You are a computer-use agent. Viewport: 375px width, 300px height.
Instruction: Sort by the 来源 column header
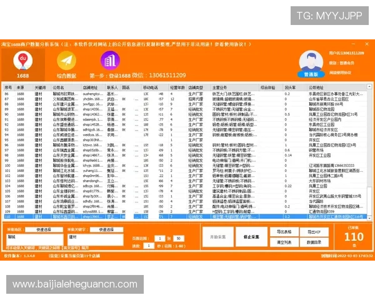tap(24, 87)
